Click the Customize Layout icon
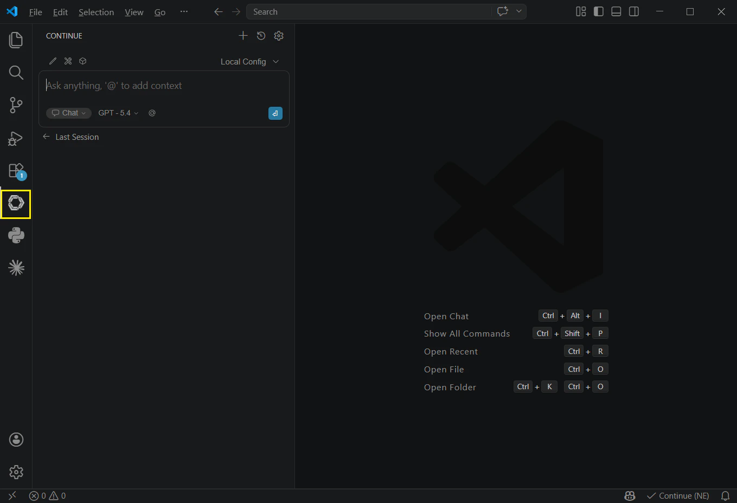 pos(581,11)
